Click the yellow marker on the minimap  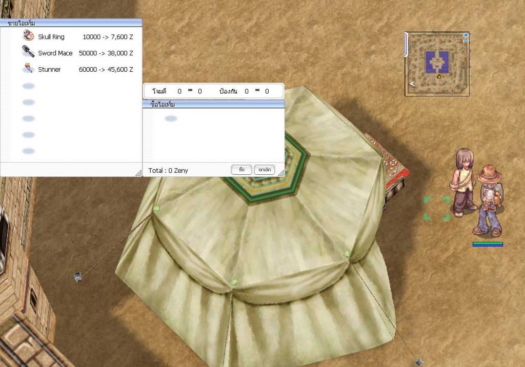[x=439, y=77]
